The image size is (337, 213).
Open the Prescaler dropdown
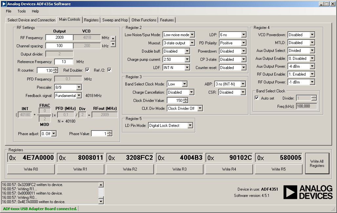pos(79,87)
